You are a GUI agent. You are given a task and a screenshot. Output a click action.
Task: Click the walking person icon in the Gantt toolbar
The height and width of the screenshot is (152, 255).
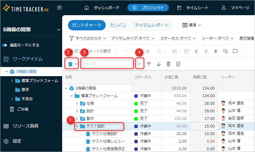[196, 51]
